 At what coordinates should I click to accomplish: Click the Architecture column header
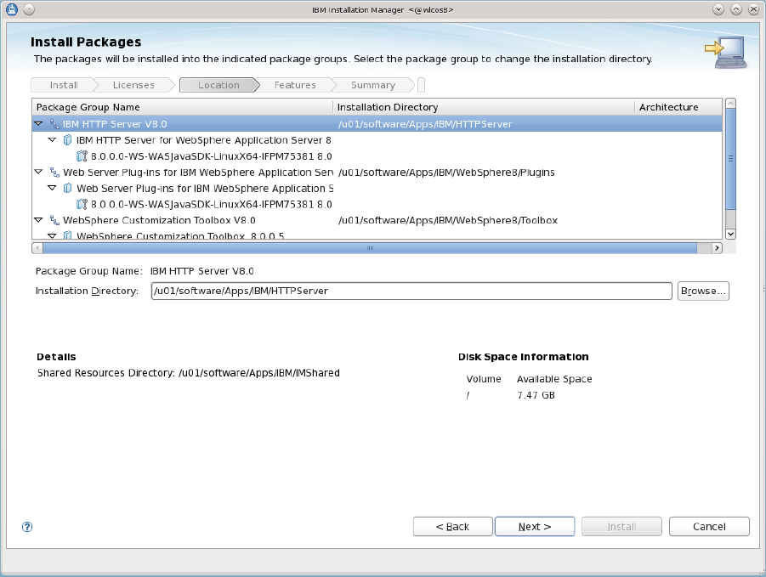678,107
